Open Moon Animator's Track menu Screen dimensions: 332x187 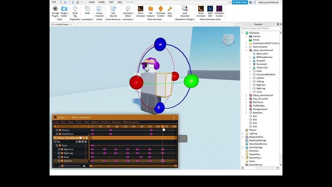tap(78, 122)
